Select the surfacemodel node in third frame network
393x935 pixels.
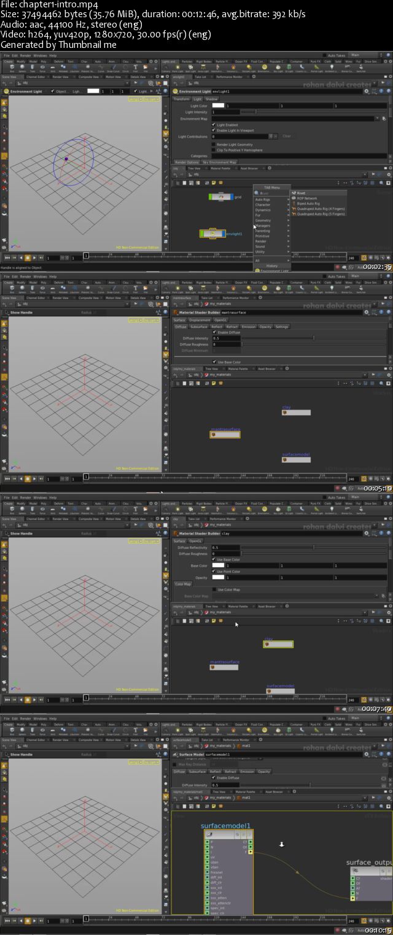pyautogui.click(x=281, y=691)
